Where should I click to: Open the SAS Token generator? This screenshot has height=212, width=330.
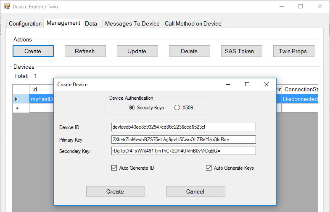(x=241, y=51)
